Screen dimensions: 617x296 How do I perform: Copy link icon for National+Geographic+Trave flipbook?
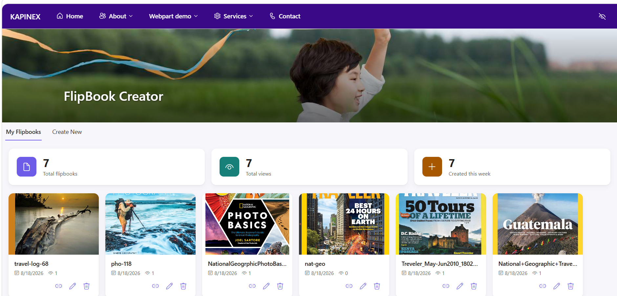[x=543, y=286]
